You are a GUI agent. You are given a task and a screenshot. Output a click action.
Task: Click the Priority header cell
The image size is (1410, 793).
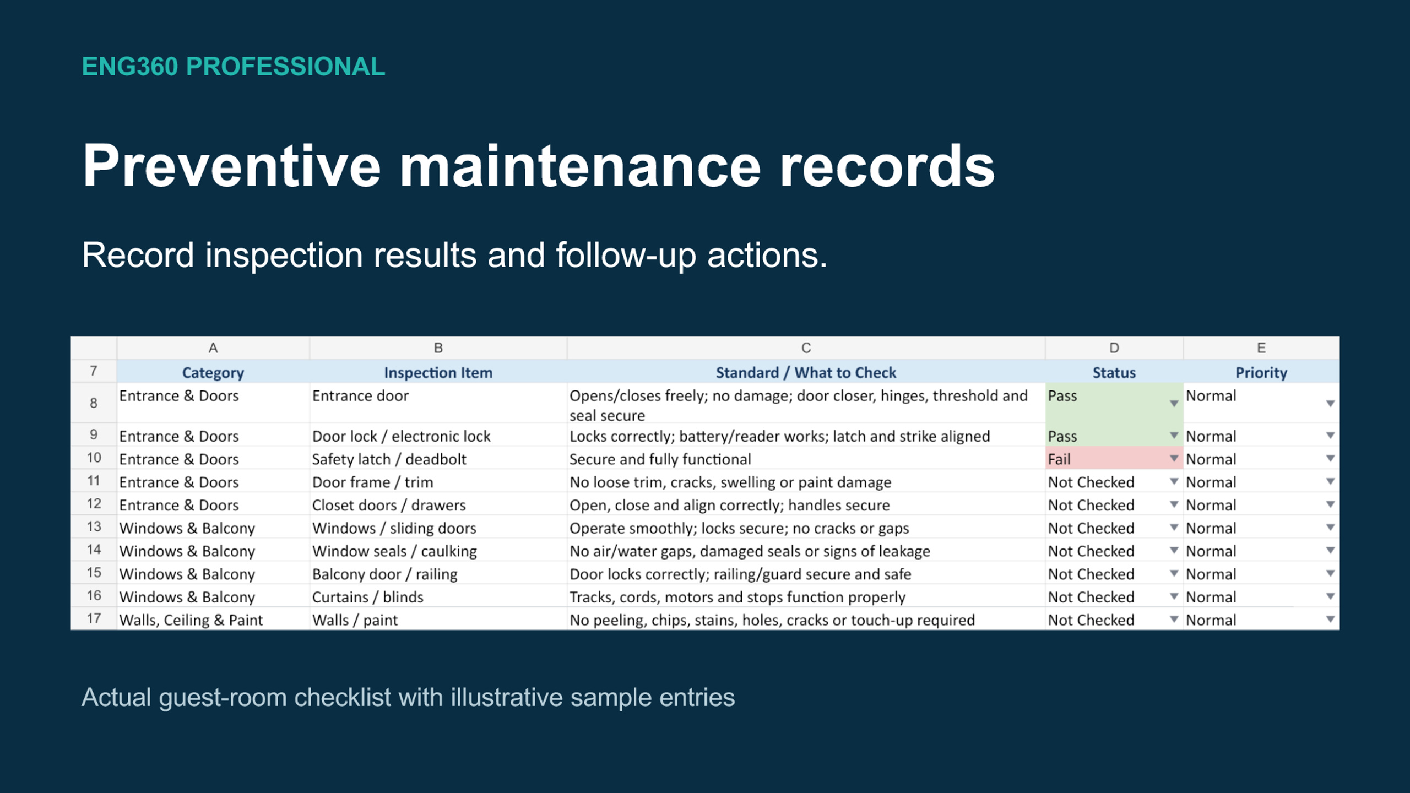[1261, 372]
